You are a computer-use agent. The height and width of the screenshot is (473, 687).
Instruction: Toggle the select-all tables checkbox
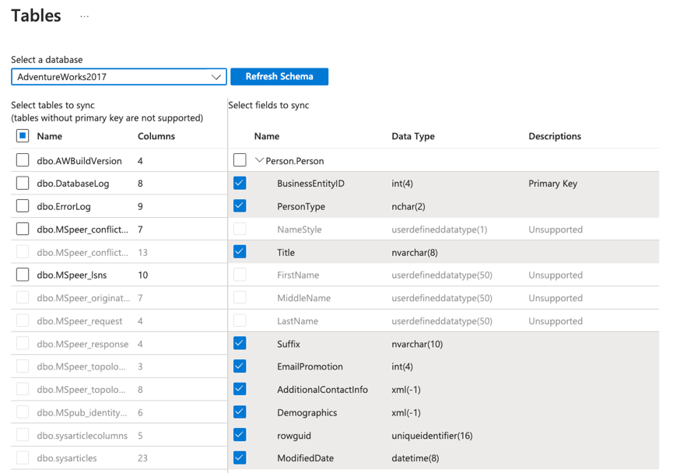pyautogui.click(x=23, y=136)
